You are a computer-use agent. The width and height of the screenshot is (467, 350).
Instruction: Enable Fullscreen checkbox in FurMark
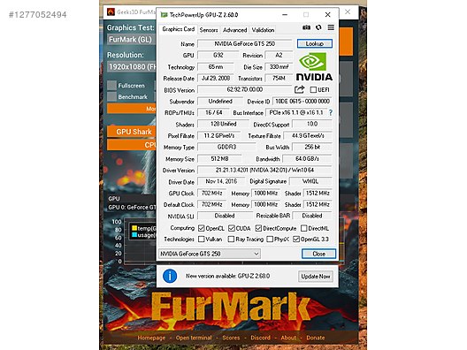(111, 86)
